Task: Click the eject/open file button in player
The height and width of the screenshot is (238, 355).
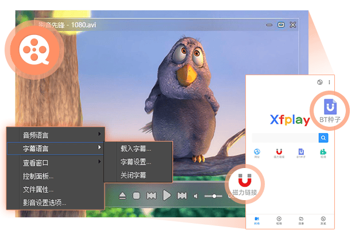Action: click(122, 196)
